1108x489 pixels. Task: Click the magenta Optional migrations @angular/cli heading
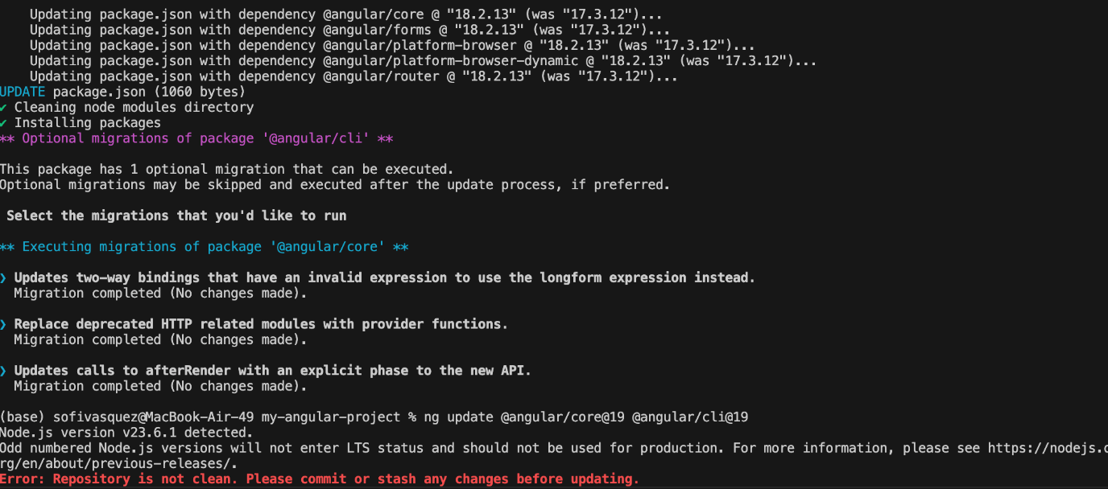196,138
